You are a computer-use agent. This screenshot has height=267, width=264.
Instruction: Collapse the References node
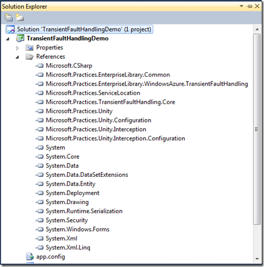17,57
